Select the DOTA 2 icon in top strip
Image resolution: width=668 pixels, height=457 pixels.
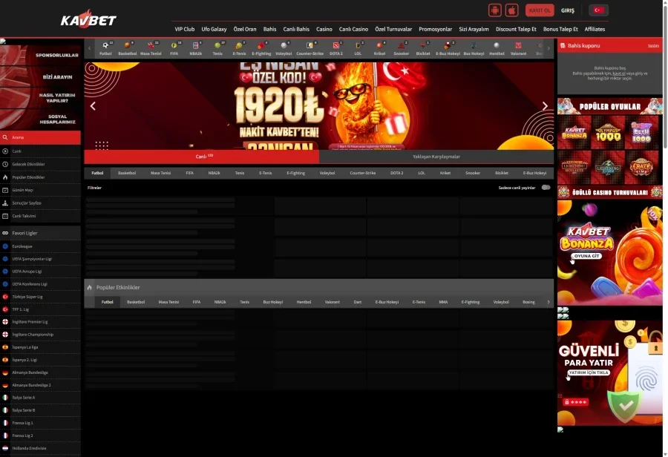pos(336,48)
